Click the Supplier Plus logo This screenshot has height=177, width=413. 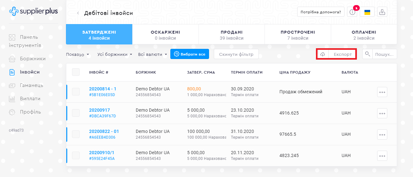33,11
